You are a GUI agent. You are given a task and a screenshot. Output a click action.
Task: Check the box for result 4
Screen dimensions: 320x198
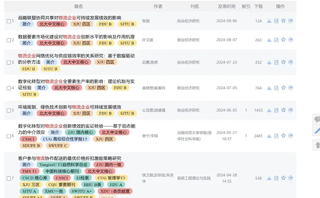[x=9, y=88]
